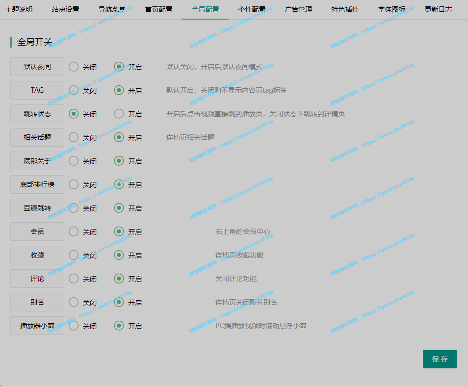Open the 个性配置 tab

tap(252, 9)
